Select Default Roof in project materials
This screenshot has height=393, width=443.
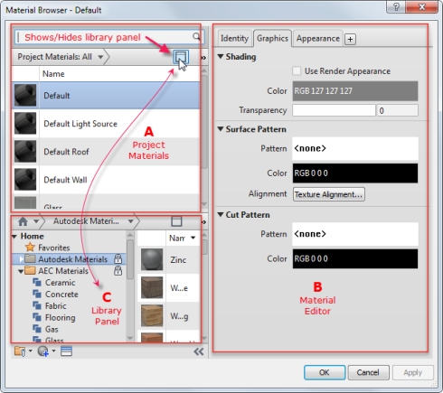coord(106,152)
